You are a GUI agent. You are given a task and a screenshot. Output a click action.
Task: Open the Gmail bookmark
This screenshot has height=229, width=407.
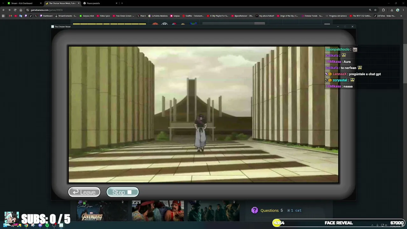point(10,16)
